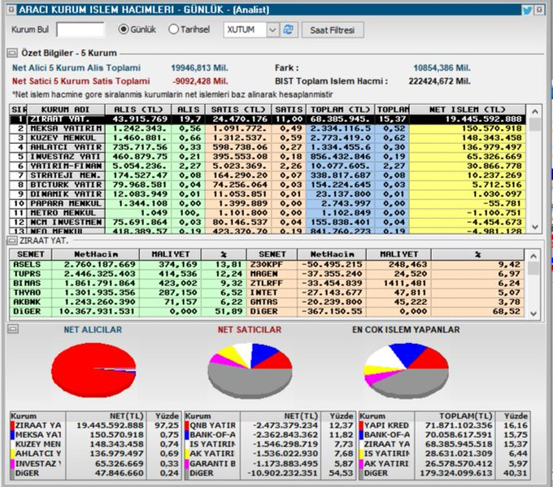Click the INTET sold stock entry
Viewport: 553px width, 487px height.
(385, 293)
